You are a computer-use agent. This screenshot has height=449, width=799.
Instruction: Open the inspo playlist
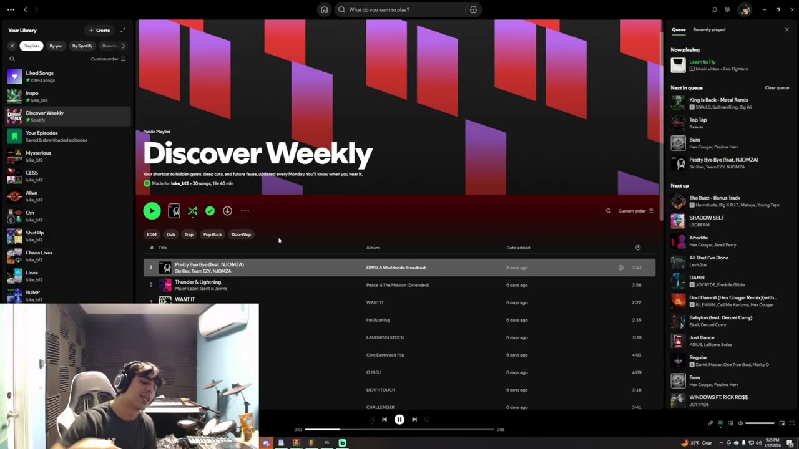point(67,96)
